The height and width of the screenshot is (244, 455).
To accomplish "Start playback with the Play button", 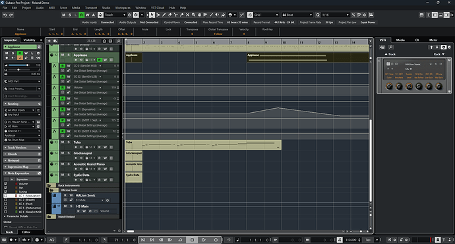I will tap(204, 239).
